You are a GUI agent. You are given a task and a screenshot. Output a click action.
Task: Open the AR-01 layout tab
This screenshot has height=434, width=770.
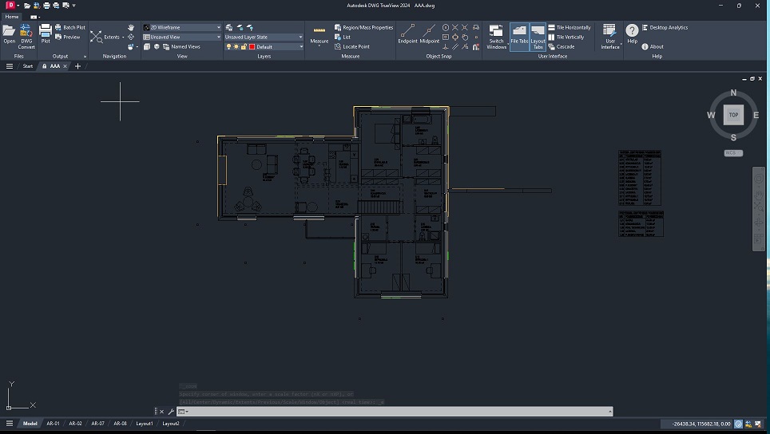point(53,423)
